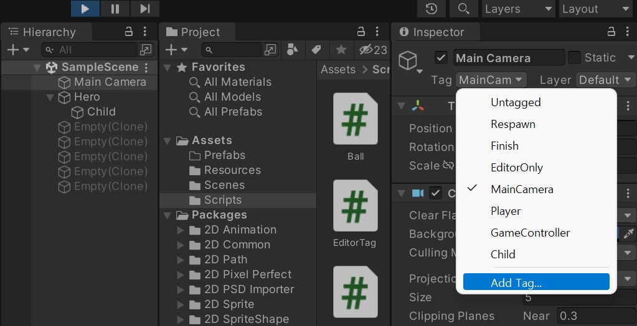Toggle the Project panel lock icon
The height and width of the screenshot is (326, 637).
click(361, 32)
